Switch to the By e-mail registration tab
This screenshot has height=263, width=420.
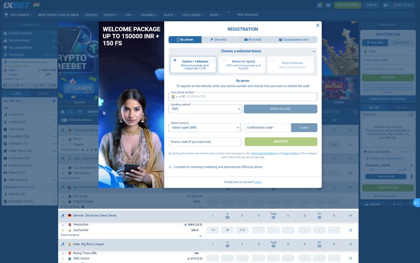252,40
